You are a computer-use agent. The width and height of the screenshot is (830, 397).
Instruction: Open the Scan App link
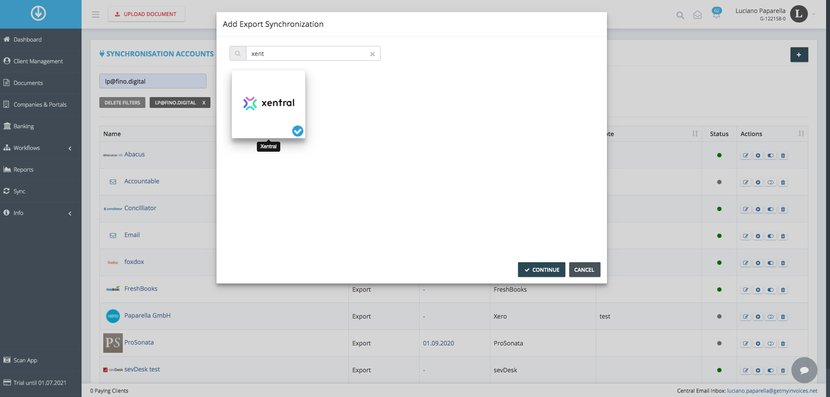41,360
